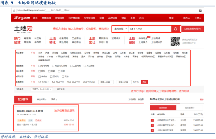Click 中指地主 under 土地服务
216x139 pixels.
(x=143, y=39)
